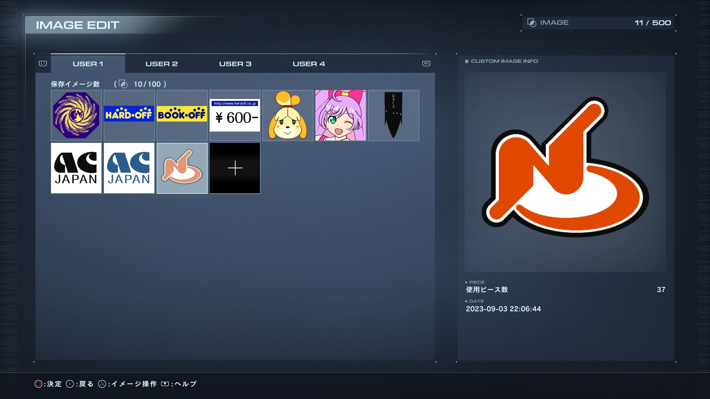Select the HARD-OFF logo thumbnail
The image size is (710, 399).
[129, 115]
